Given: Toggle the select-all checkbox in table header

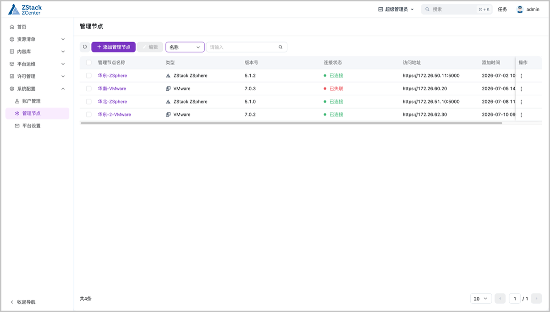Looking at the screenshot, I should click(89, 62).
